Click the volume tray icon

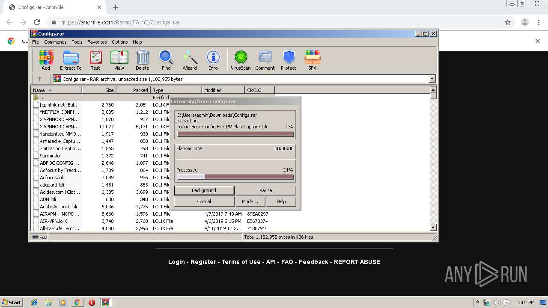[x=497, y=302]
